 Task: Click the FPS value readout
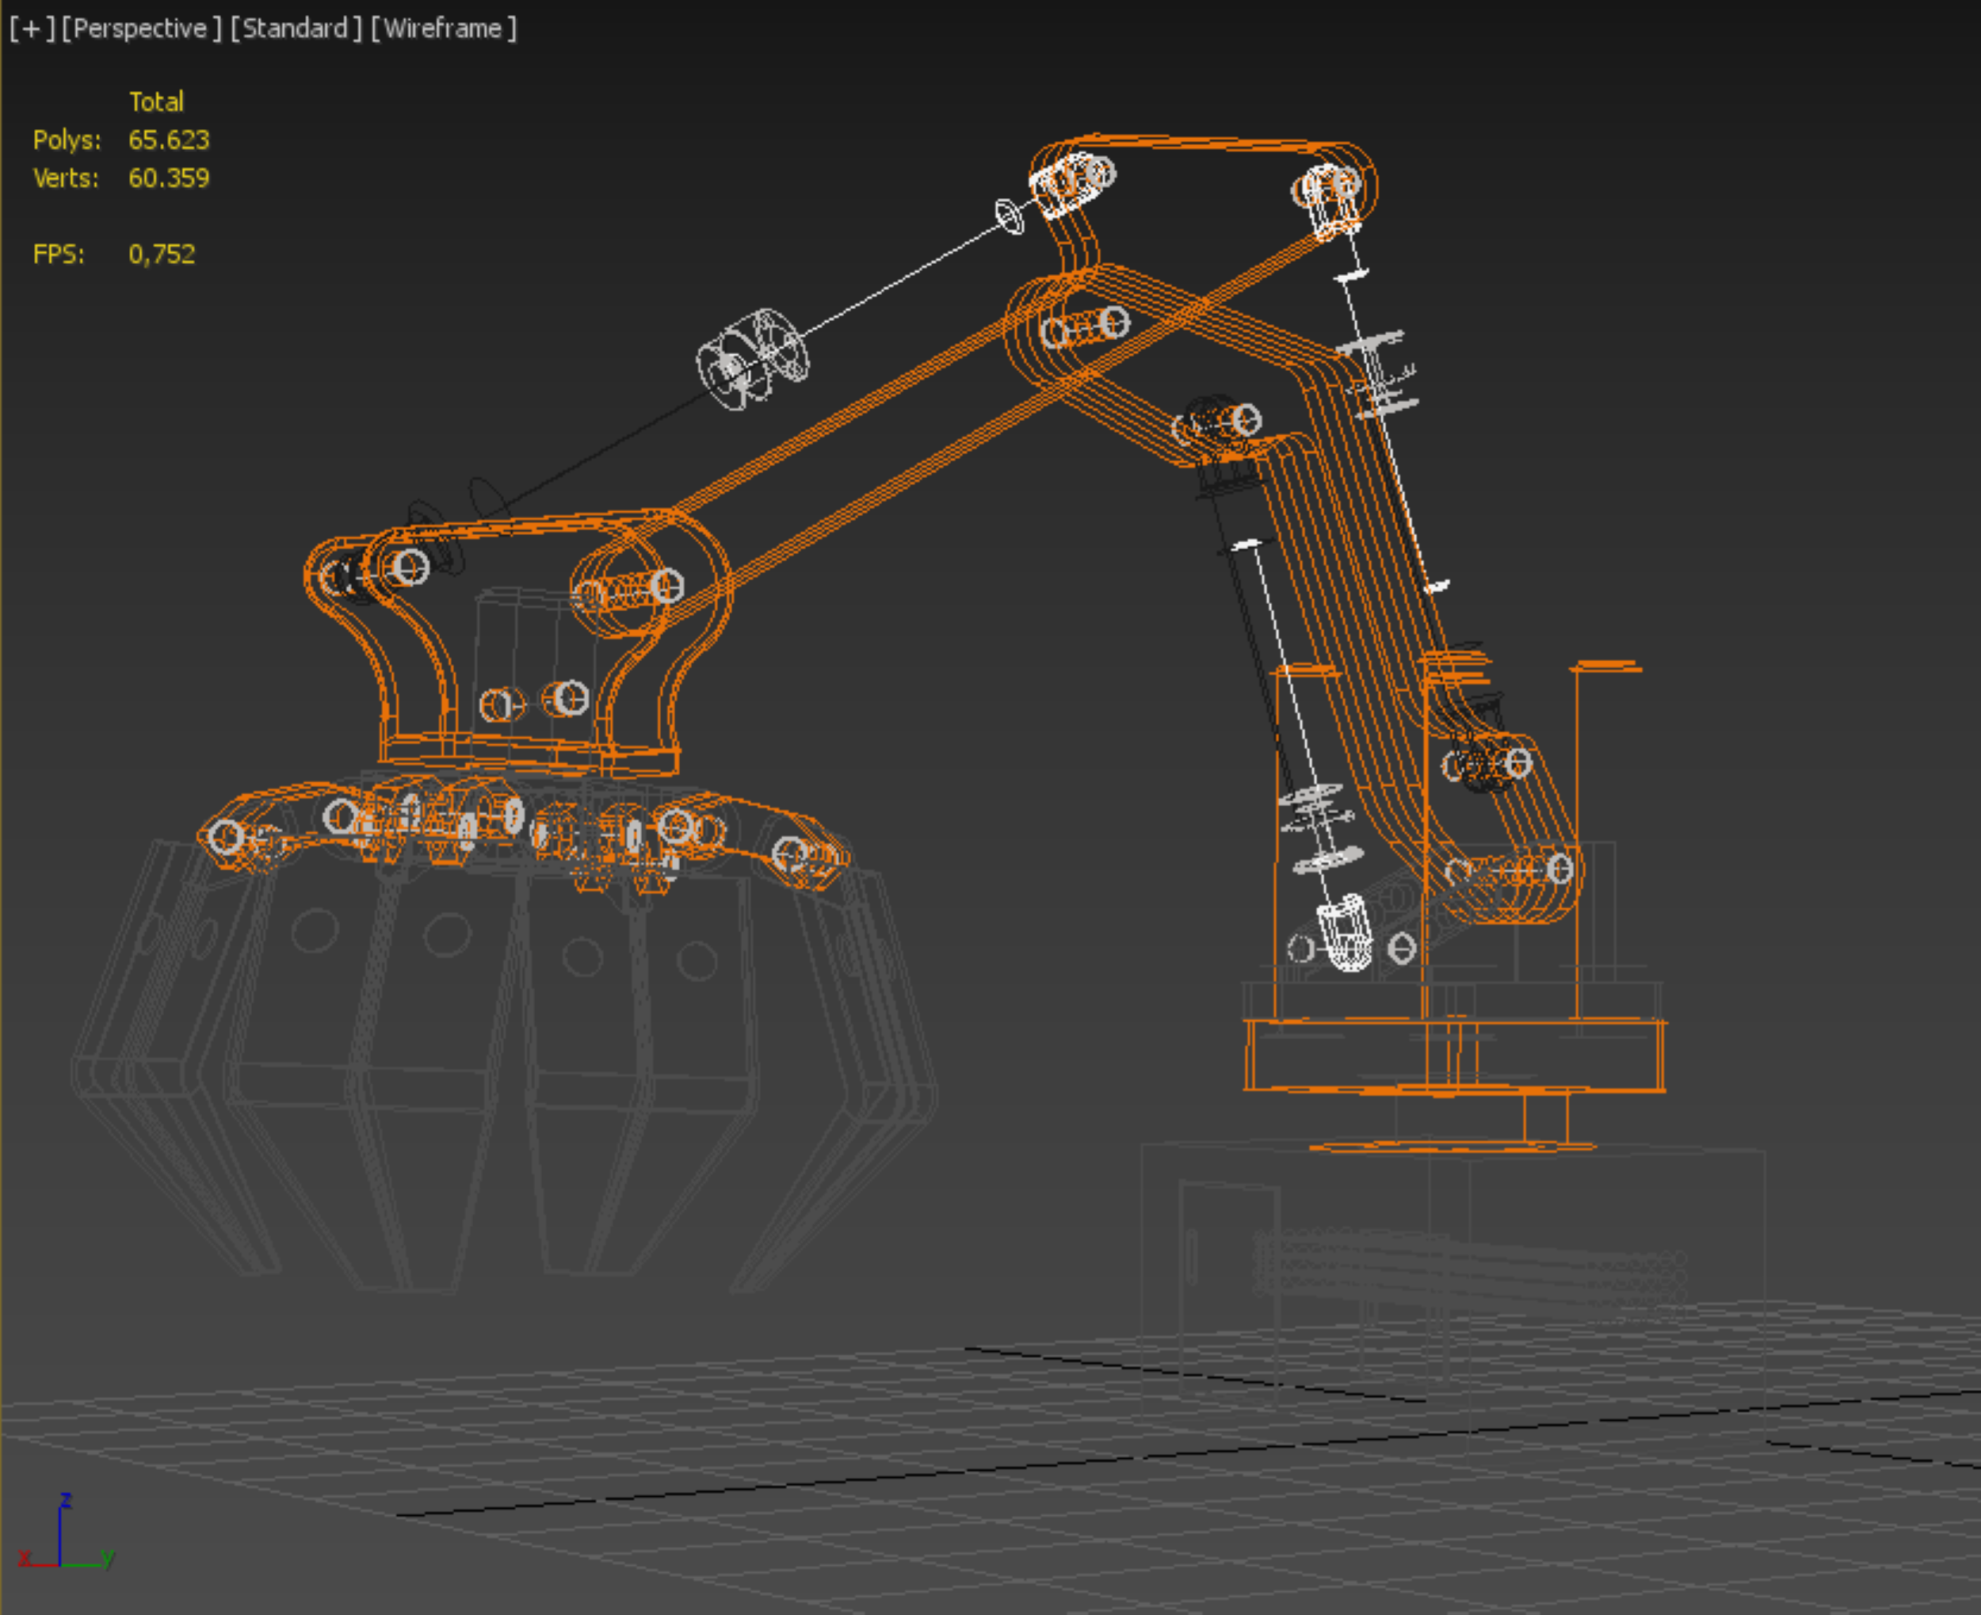[162, 254]
